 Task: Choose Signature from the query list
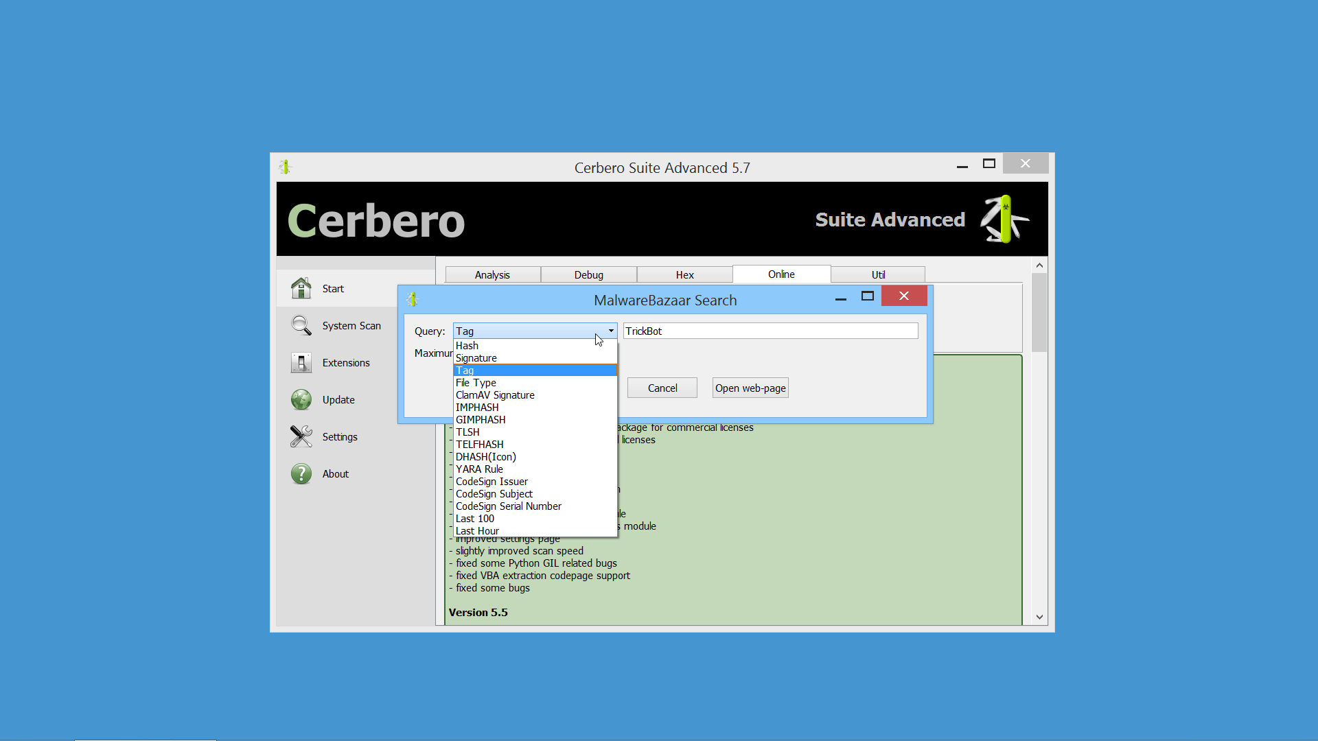point(535,358)
